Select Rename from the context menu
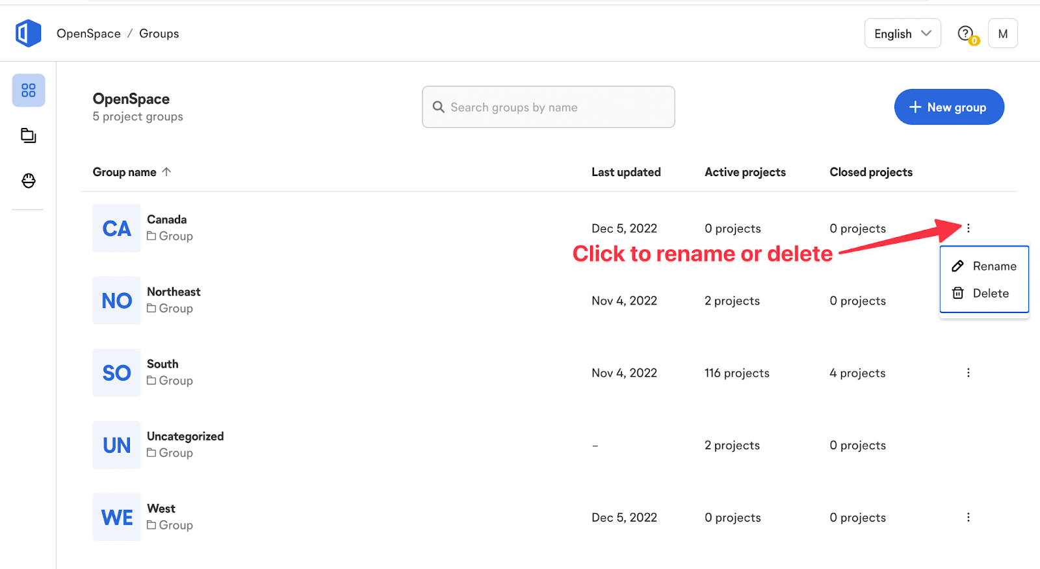Image resolution: width=1040 pixels, height=569 pixels. (x=984, y=266)
